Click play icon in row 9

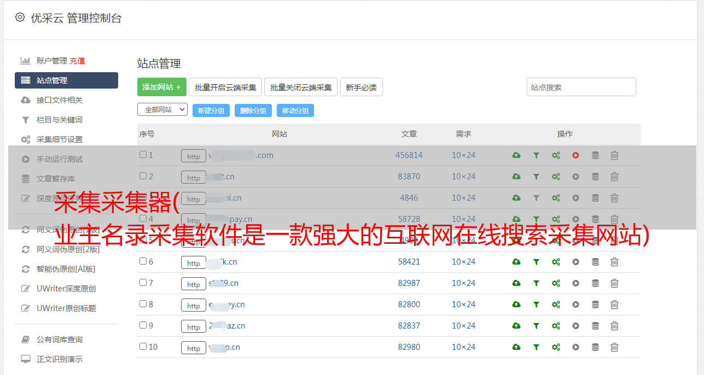click(575, 326)
